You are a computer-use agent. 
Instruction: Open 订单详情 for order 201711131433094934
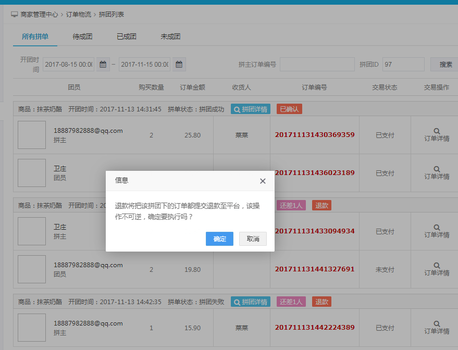(x=437, y=231)
